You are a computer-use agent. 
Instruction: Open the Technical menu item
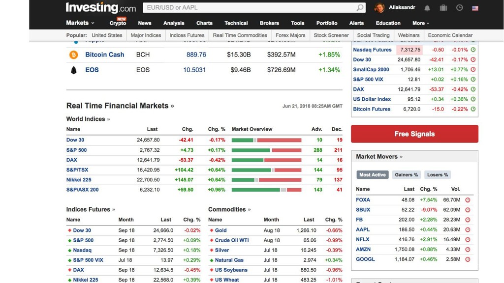tap(236, 23)
